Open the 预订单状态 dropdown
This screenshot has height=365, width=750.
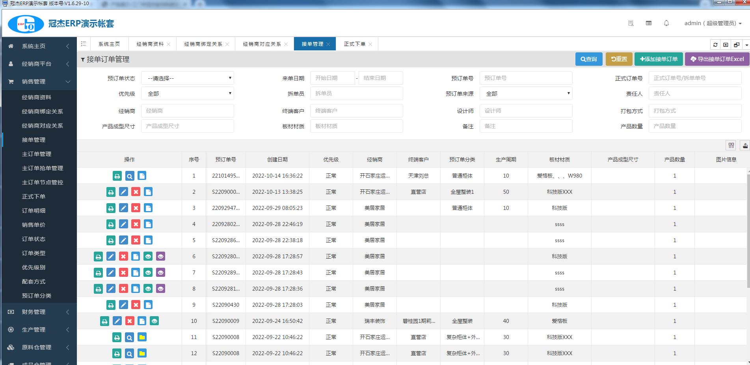(x=188, y=78)
